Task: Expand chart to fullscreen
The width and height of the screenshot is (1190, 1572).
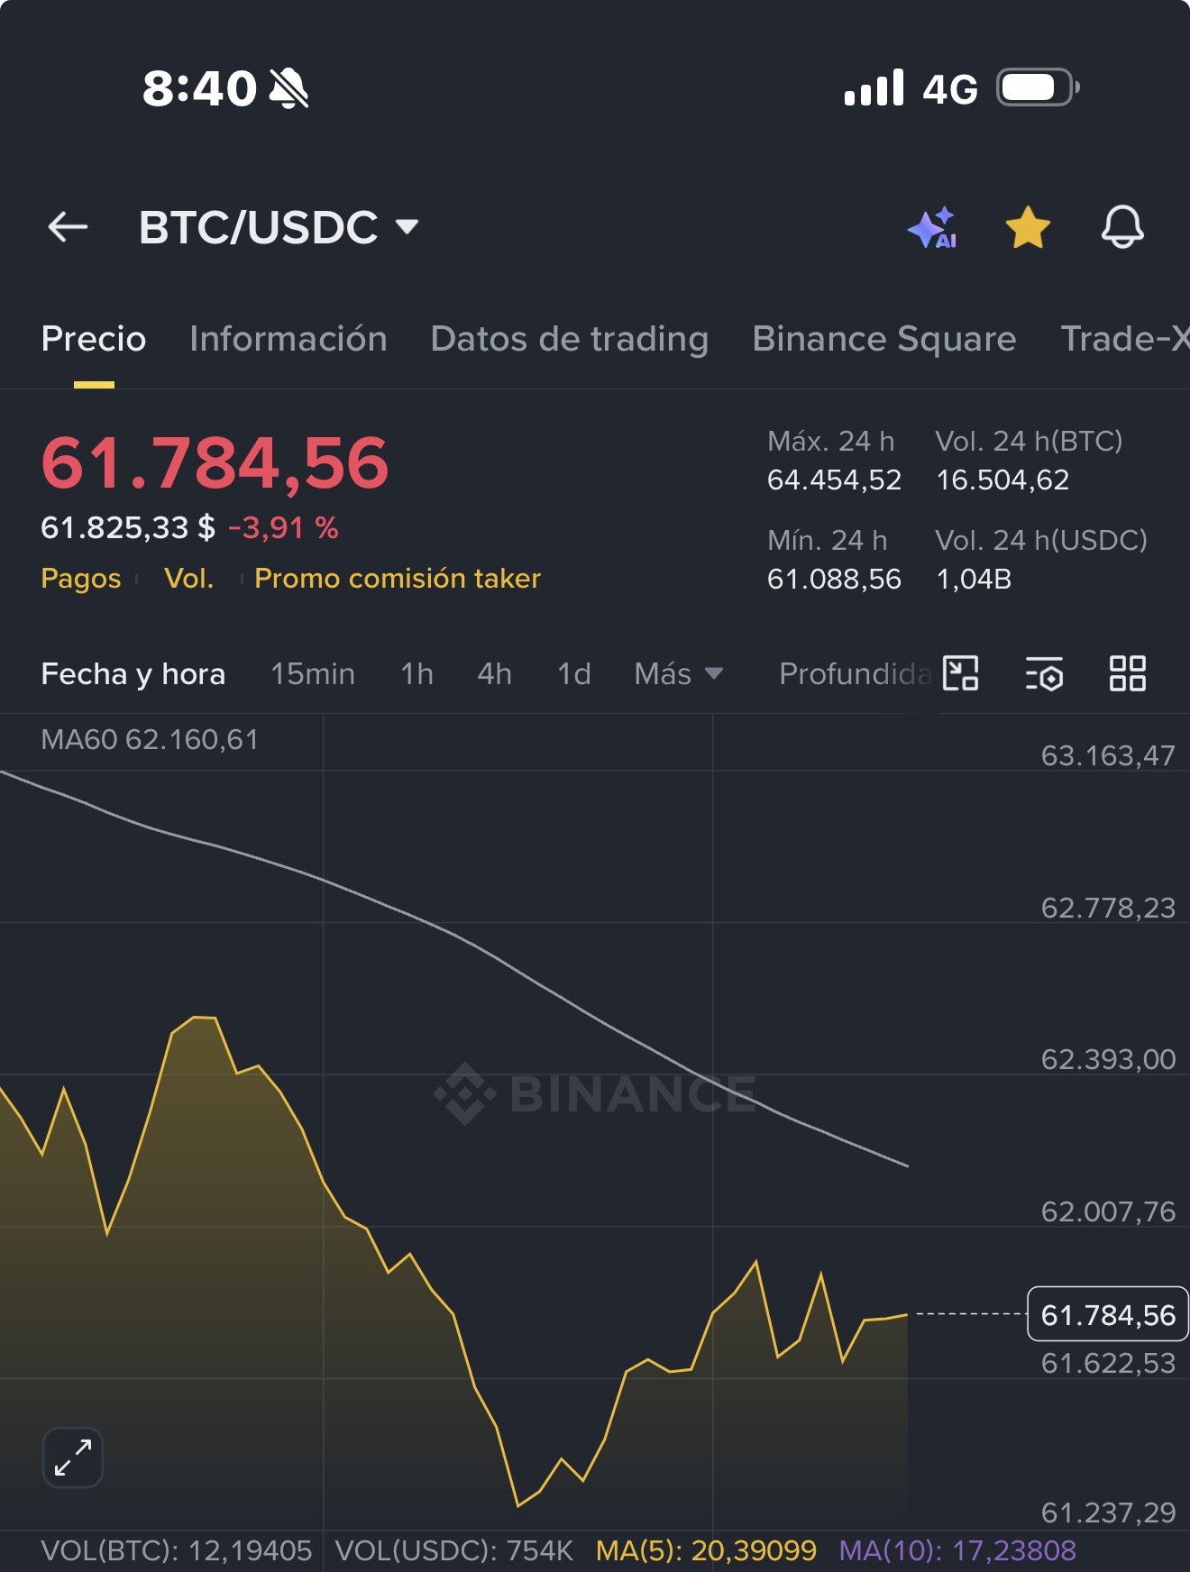Action: [73, 1458]
